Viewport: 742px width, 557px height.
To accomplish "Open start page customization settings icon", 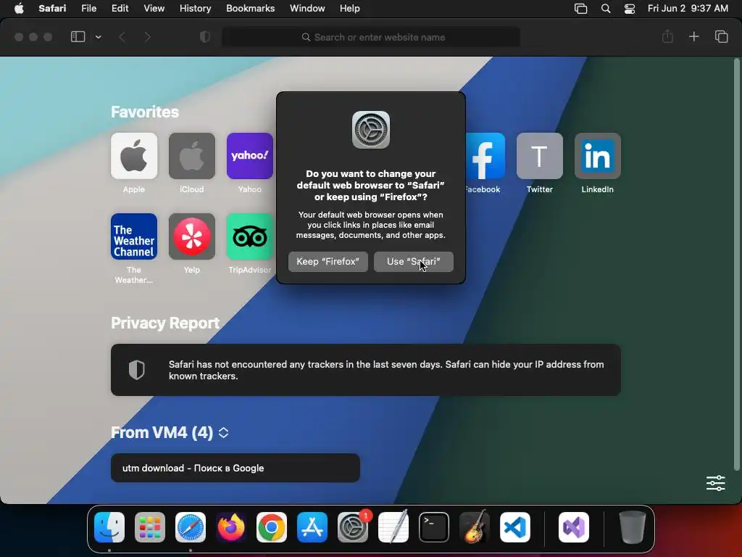I will coord(715,483).
